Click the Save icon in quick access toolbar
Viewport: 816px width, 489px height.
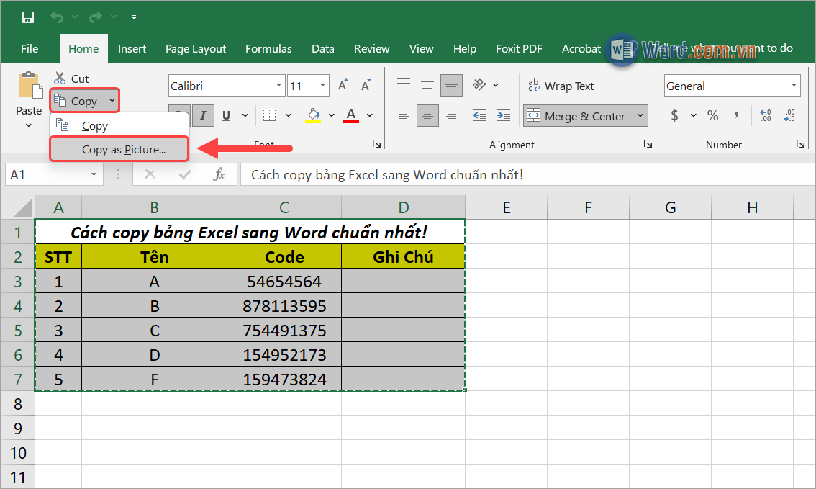tap(27, 17)
